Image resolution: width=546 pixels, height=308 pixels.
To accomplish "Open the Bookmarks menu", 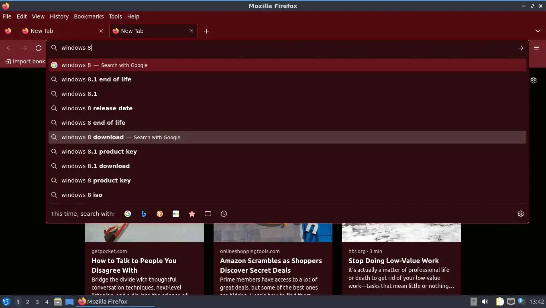I will point(89,16).
